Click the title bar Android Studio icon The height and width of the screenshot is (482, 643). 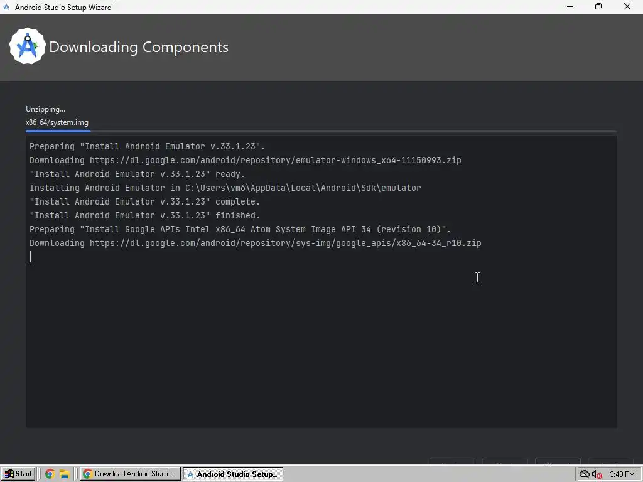coord(6,7)
